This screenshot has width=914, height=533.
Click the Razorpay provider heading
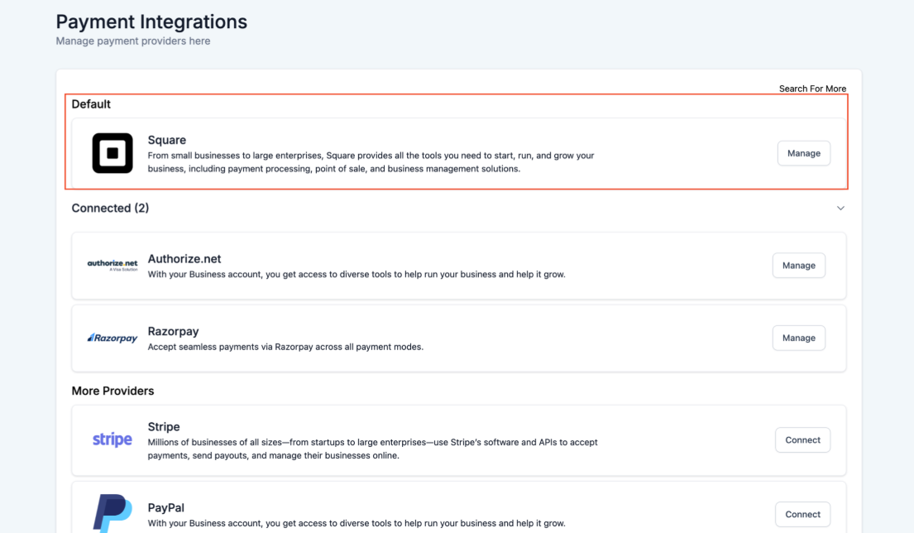[173, 332]
